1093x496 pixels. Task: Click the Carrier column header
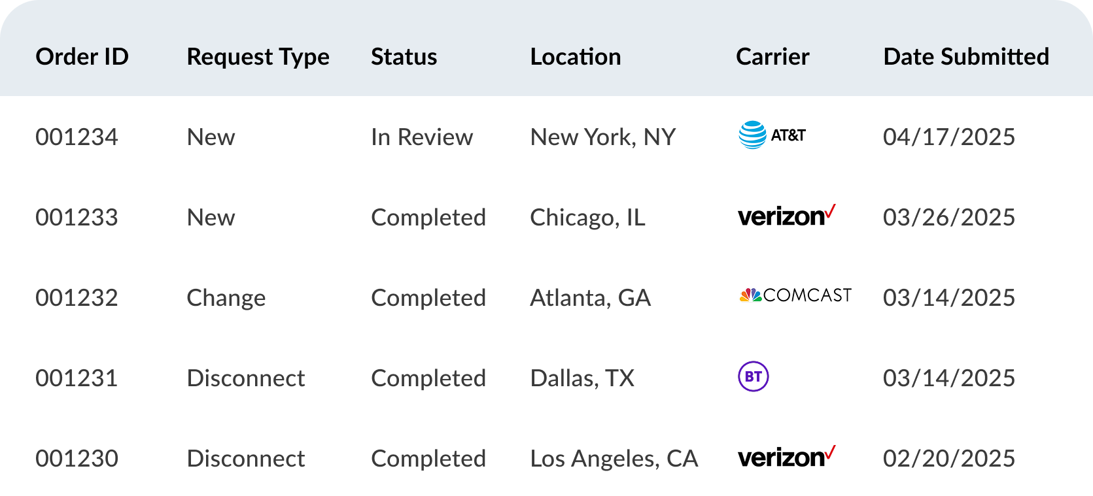(772, 57)
